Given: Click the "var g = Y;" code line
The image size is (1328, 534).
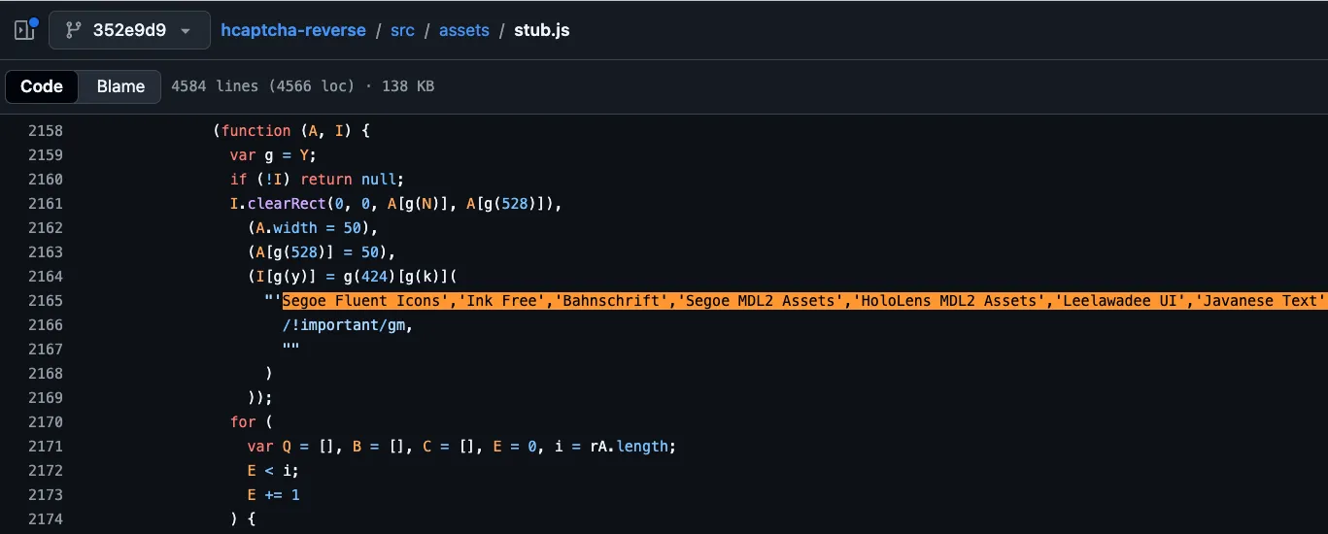Looking at the screenshot, I should coord(273,155).
